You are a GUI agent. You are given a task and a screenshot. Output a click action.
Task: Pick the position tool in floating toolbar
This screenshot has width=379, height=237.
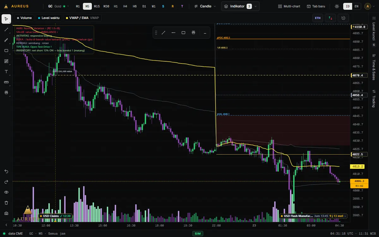click(194, 33)
